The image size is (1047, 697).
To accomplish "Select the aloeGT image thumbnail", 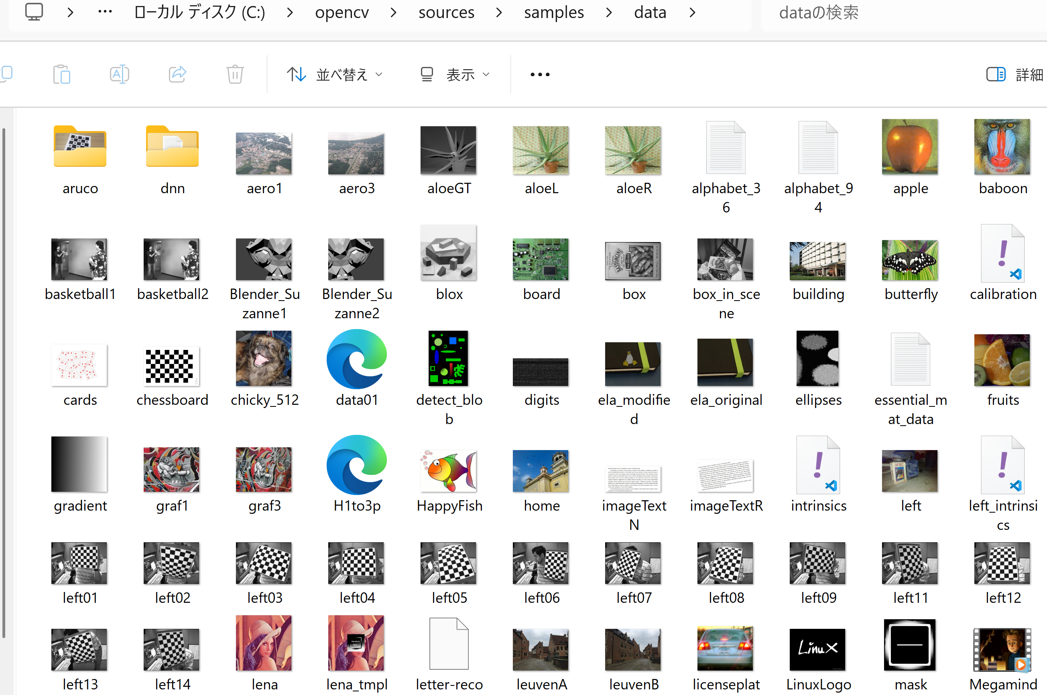I will pyautogui.click(x=449, y=150).
